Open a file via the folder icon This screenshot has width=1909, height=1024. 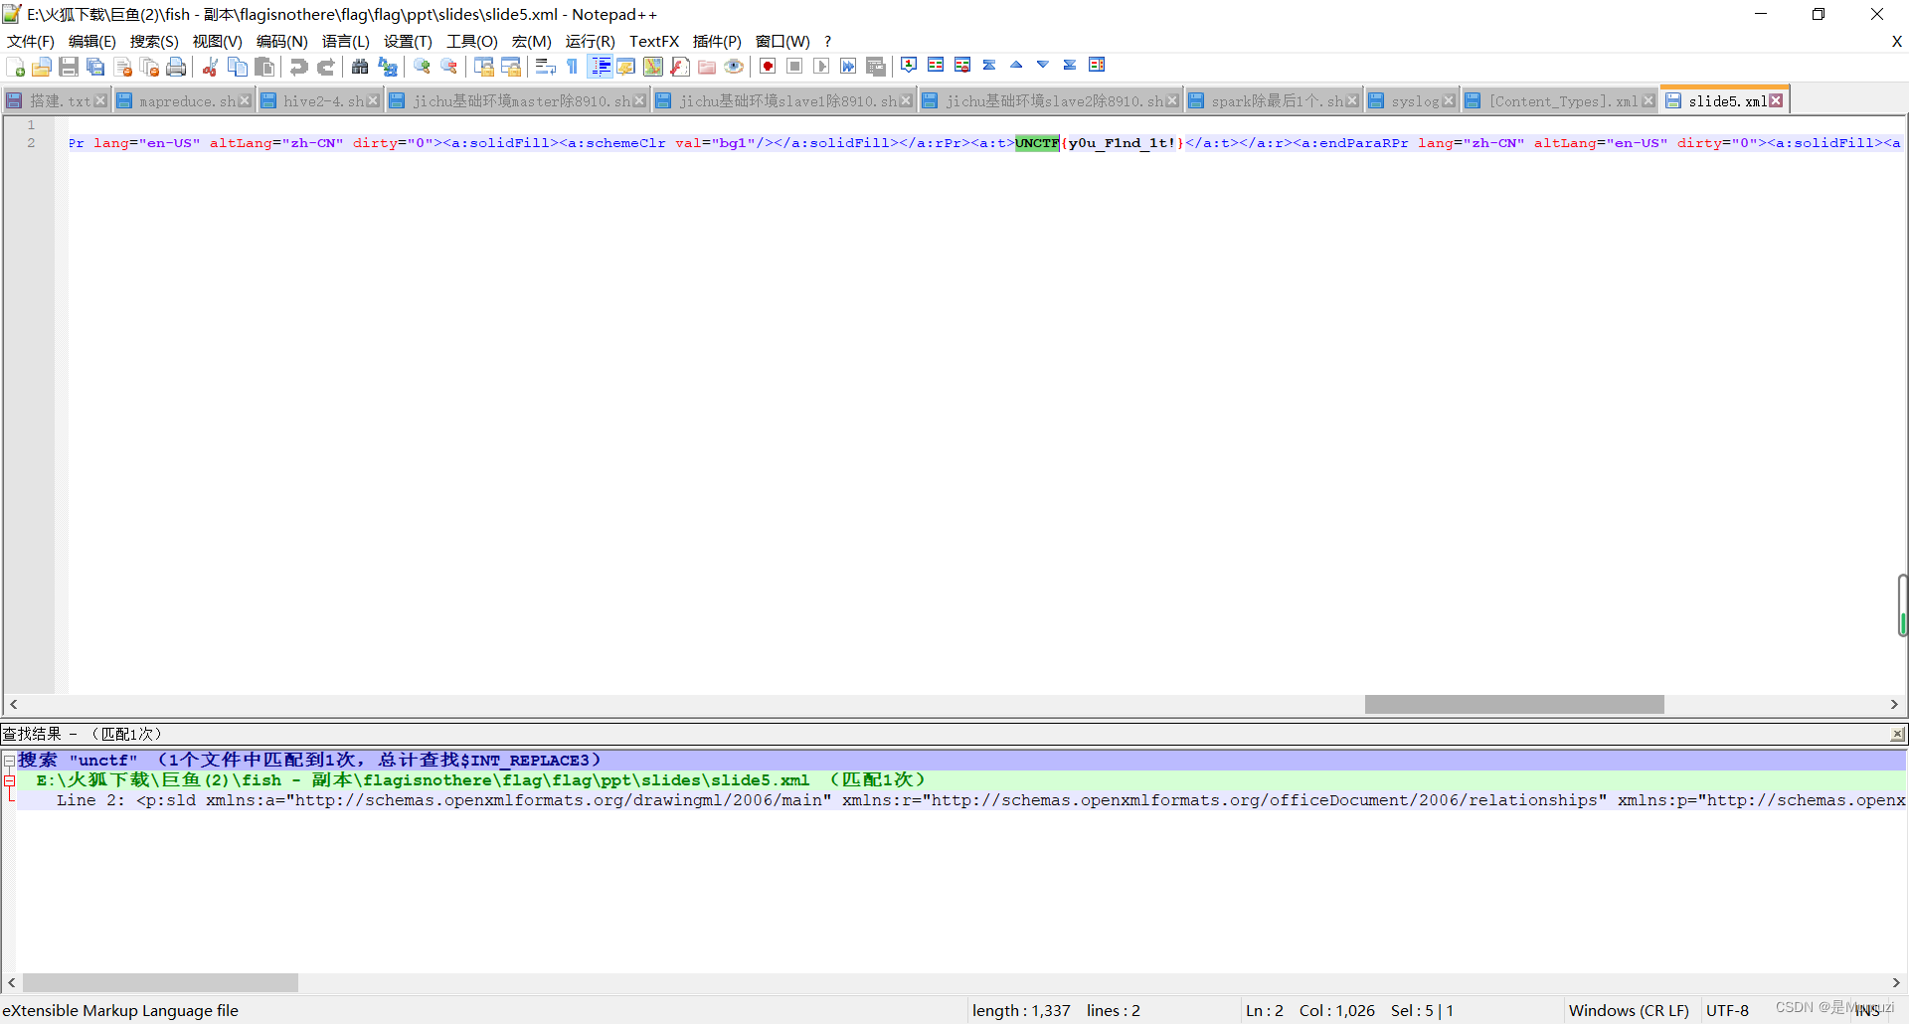[42, 67]
